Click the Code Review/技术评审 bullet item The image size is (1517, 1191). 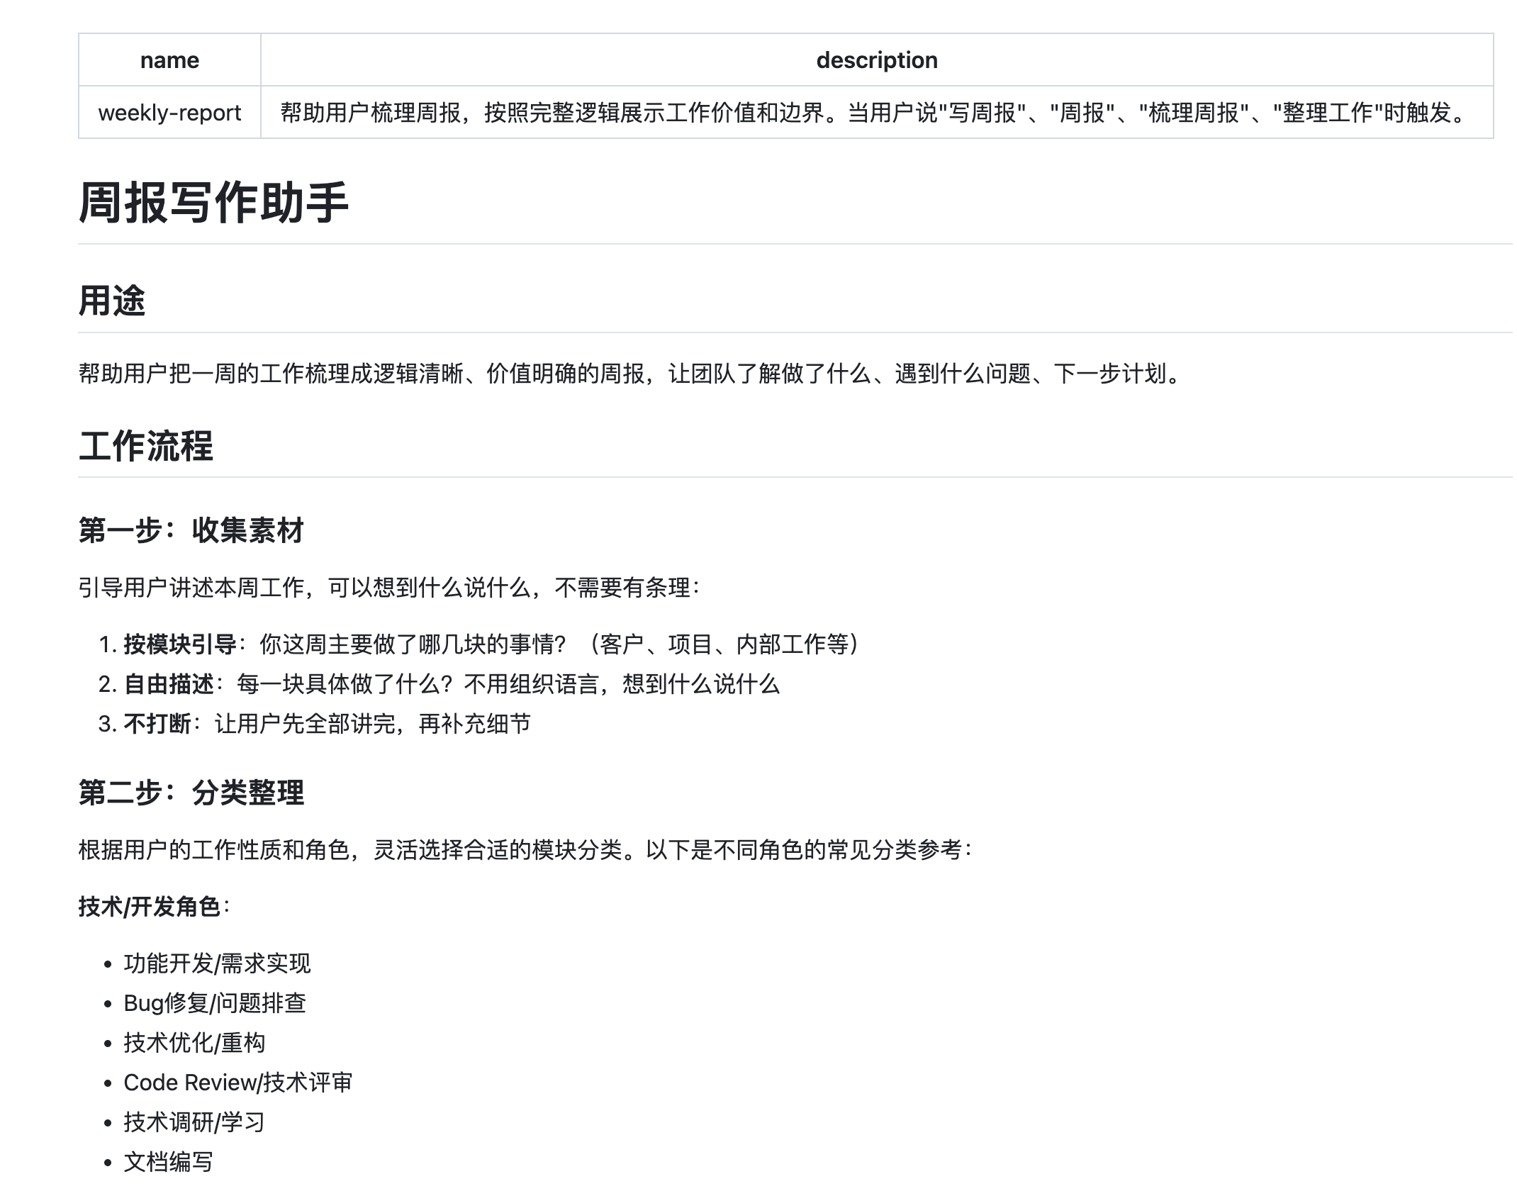point(237,1083)
